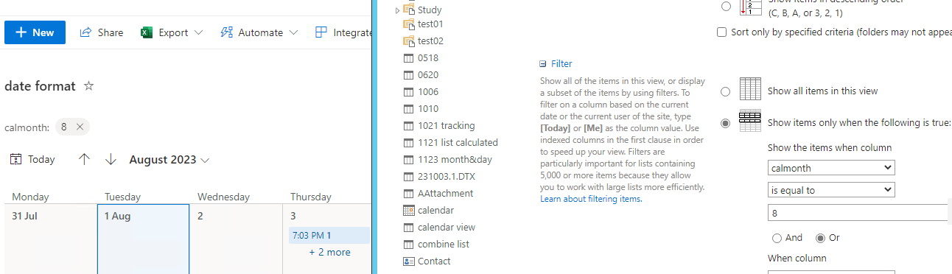This screenshot has width=952, height=274.
Task: Click the 1123 month&day list icon
Action: [x=409, y=160]
